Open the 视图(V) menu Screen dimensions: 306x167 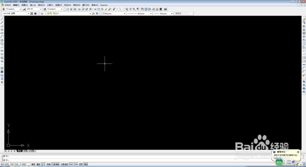(x=24, y=5)
